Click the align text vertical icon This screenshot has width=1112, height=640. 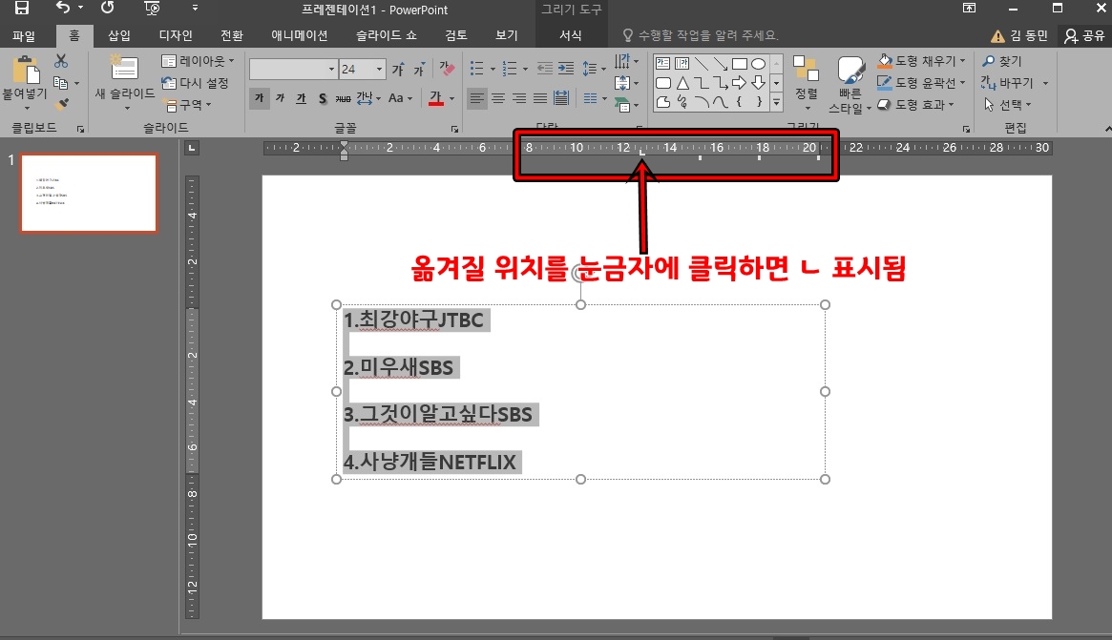click(622, 83)
